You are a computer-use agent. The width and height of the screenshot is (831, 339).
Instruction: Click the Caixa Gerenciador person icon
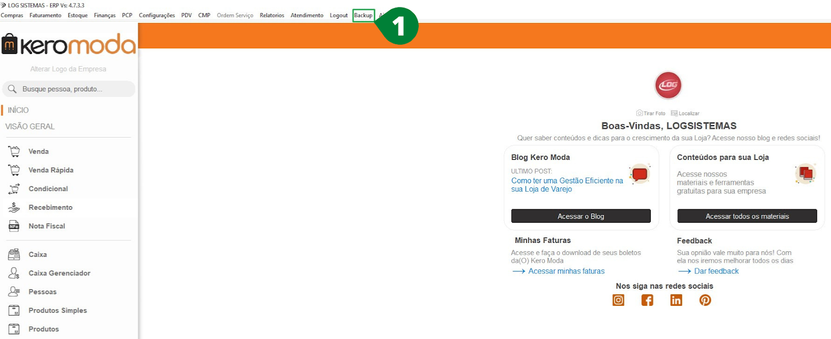click(14, 273)
